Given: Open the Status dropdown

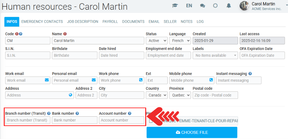Looking at the screenshot, I should click(x=157, y=41).
